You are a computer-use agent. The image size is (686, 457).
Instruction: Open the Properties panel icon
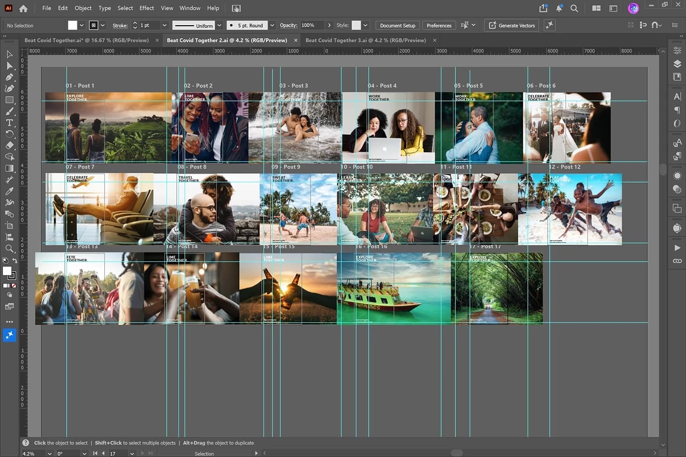click(x=677, y=50)
